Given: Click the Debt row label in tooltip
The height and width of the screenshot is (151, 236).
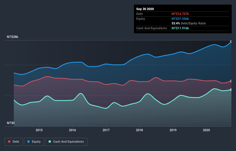Looking at the screenshot, I should [139, 14].
